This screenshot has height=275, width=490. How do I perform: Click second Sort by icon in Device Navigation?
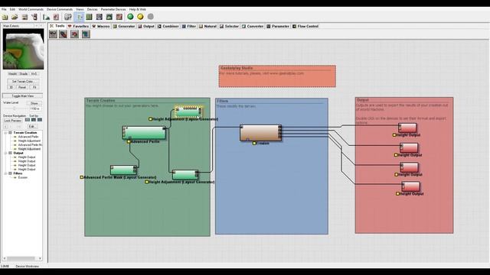[34, 120]
